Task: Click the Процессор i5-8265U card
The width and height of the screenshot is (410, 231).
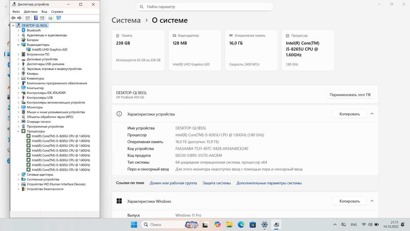Action: pyautogui.click(x=308, y=50)
